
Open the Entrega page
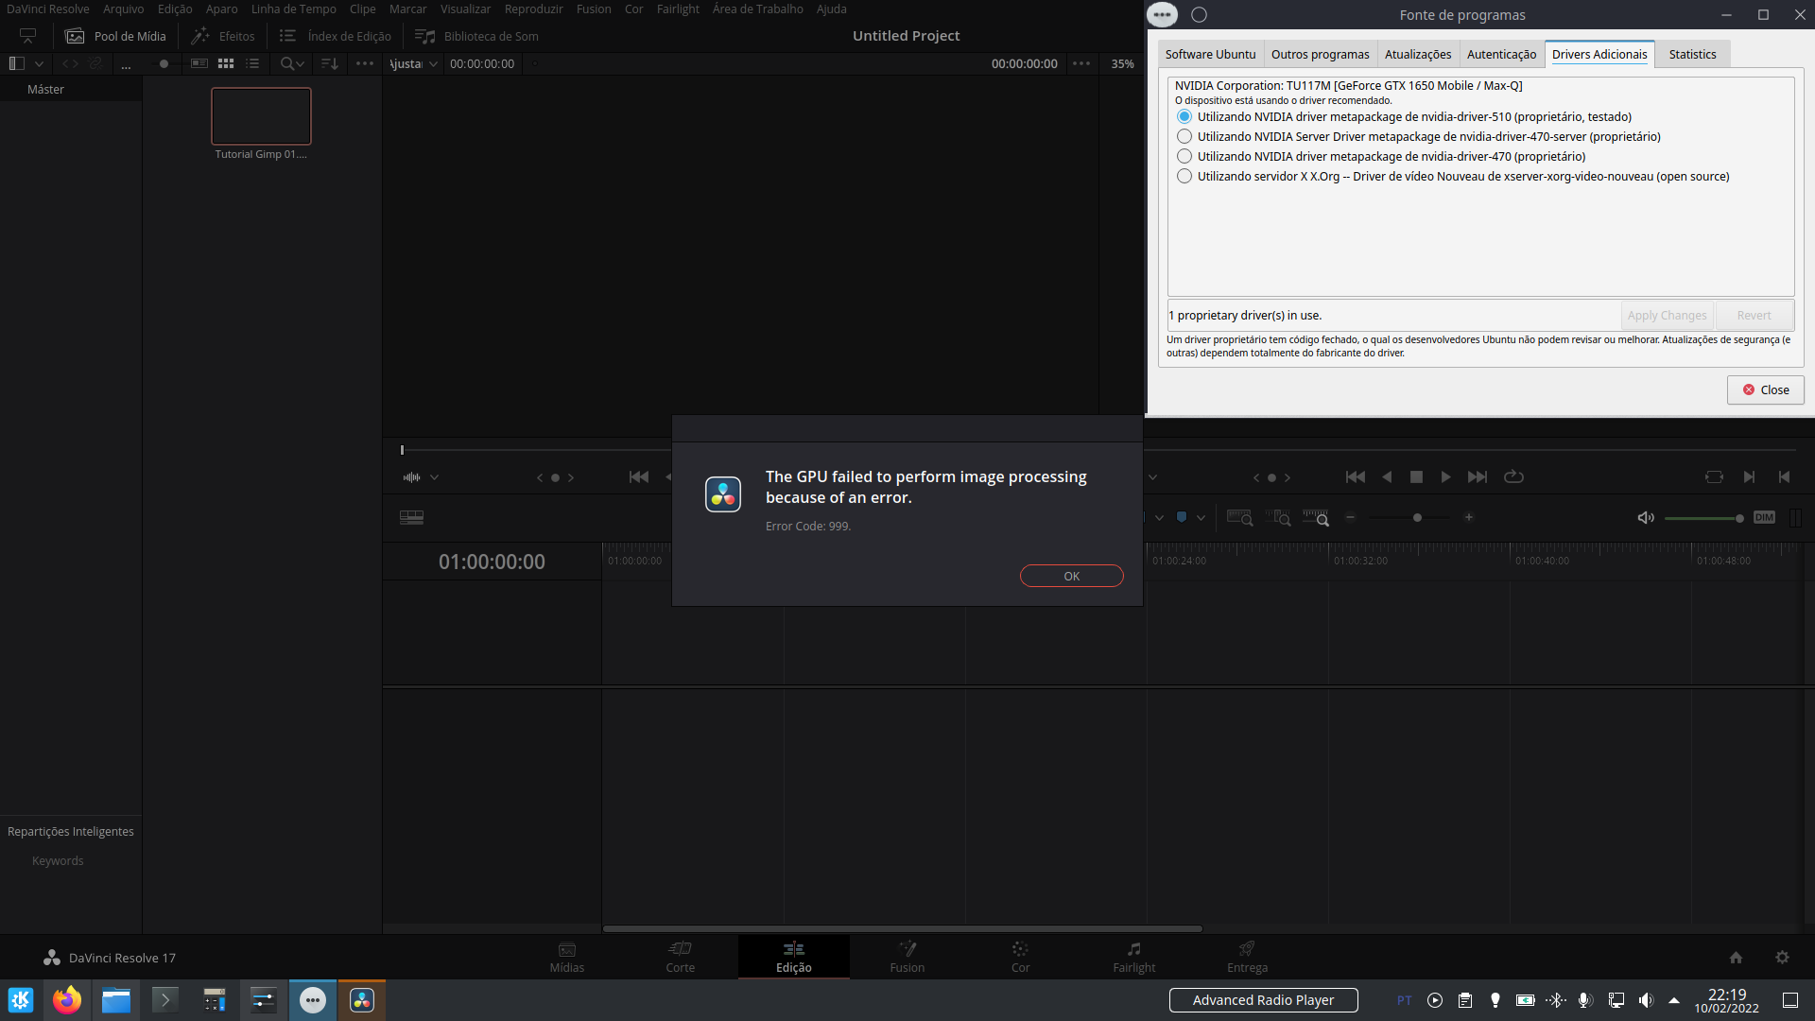pos(1248,957)
